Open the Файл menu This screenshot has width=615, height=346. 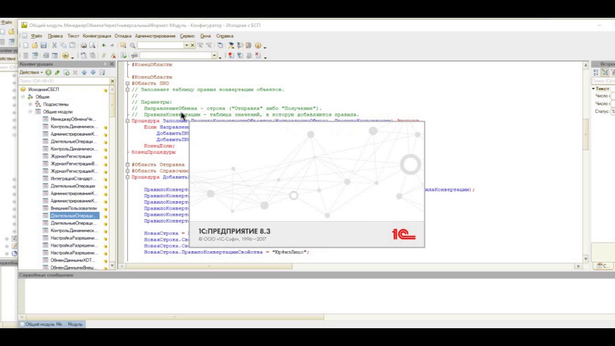pyautogui.click(x=37, y=36)
